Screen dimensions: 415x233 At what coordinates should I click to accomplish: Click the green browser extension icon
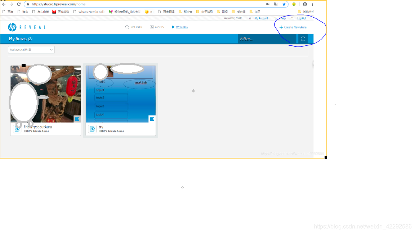click(x=294, y=4)
